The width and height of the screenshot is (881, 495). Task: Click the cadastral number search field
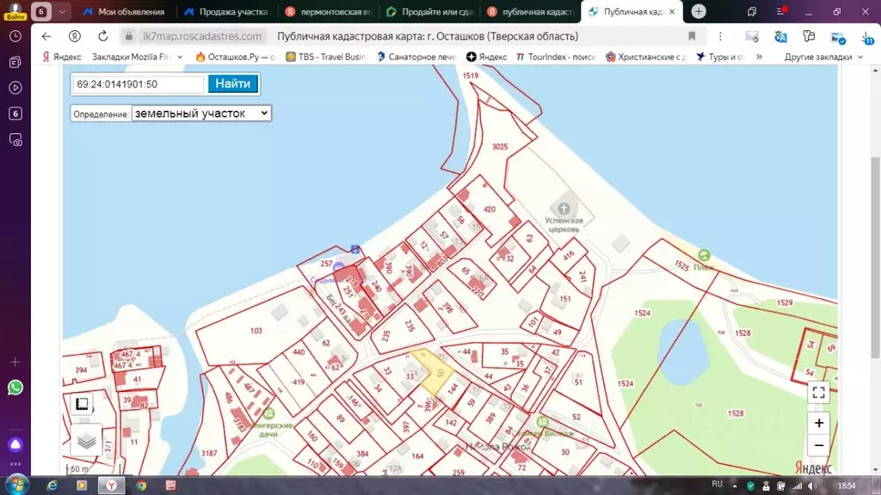tap(139, 84)
